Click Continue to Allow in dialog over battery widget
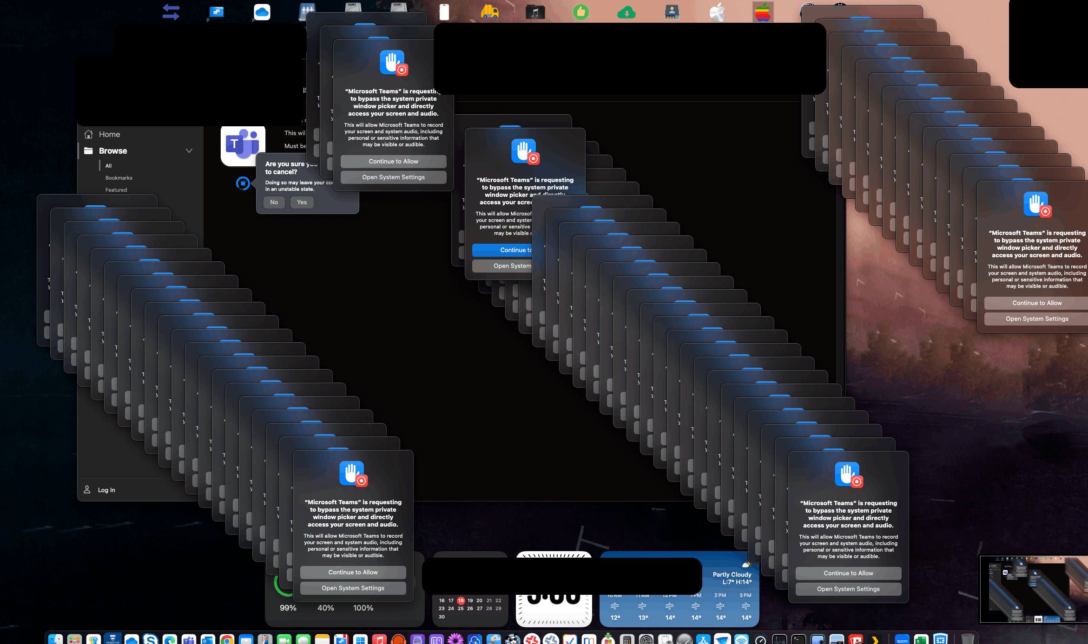 point(353,572)
